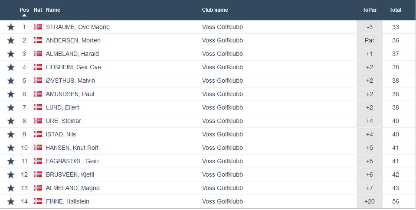Screen dimensions: 416x210
Task: Click the ascending sort arrow under Pos
Action: point(24,16)
